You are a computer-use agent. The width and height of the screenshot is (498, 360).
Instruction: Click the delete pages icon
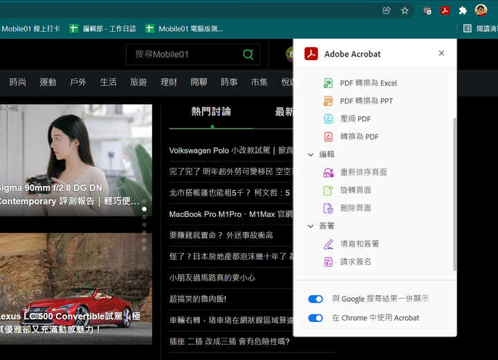coord(328,208)
